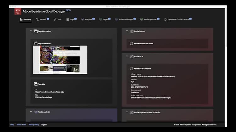This screenshot has height=132, width=236.
Task: Click the Adobe Launch not found icon
Action: coord(132,43)
